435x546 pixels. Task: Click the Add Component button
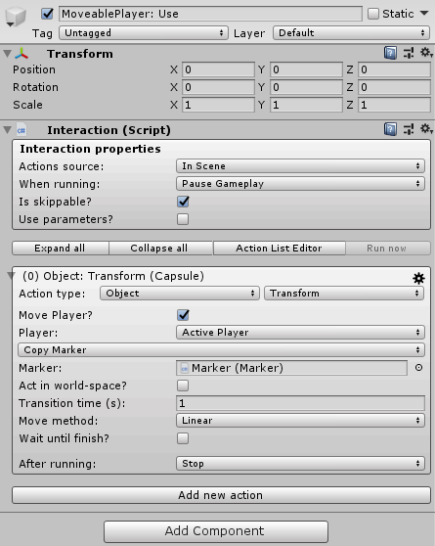coord(216,531)
